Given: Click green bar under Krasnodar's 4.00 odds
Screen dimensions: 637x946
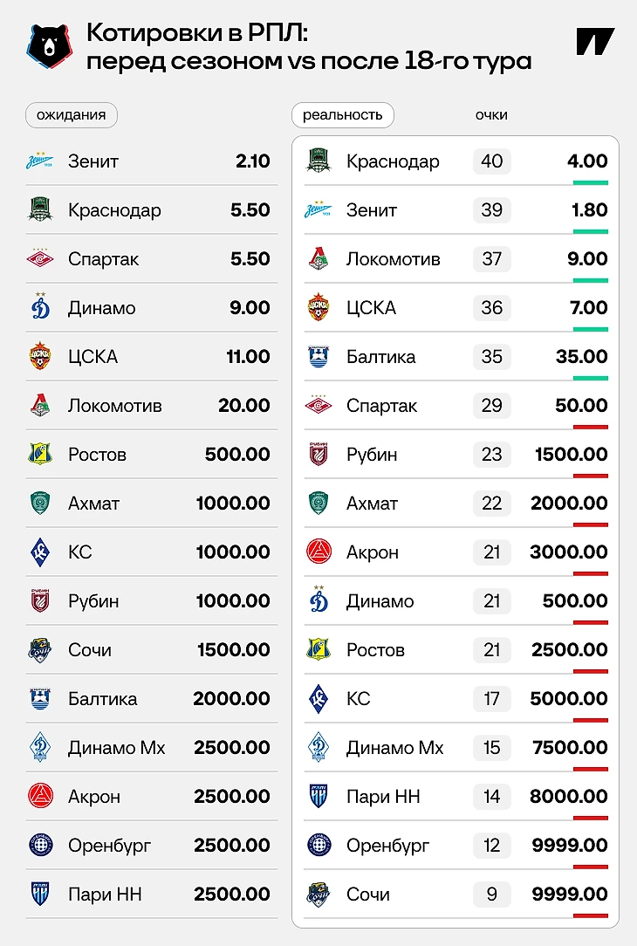Looking at the screenshot, I should click(x=590, y=182).
